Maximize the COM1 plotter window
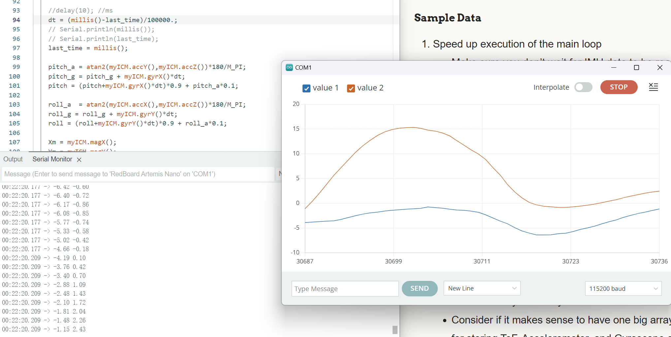 click(x=636, y=67)
